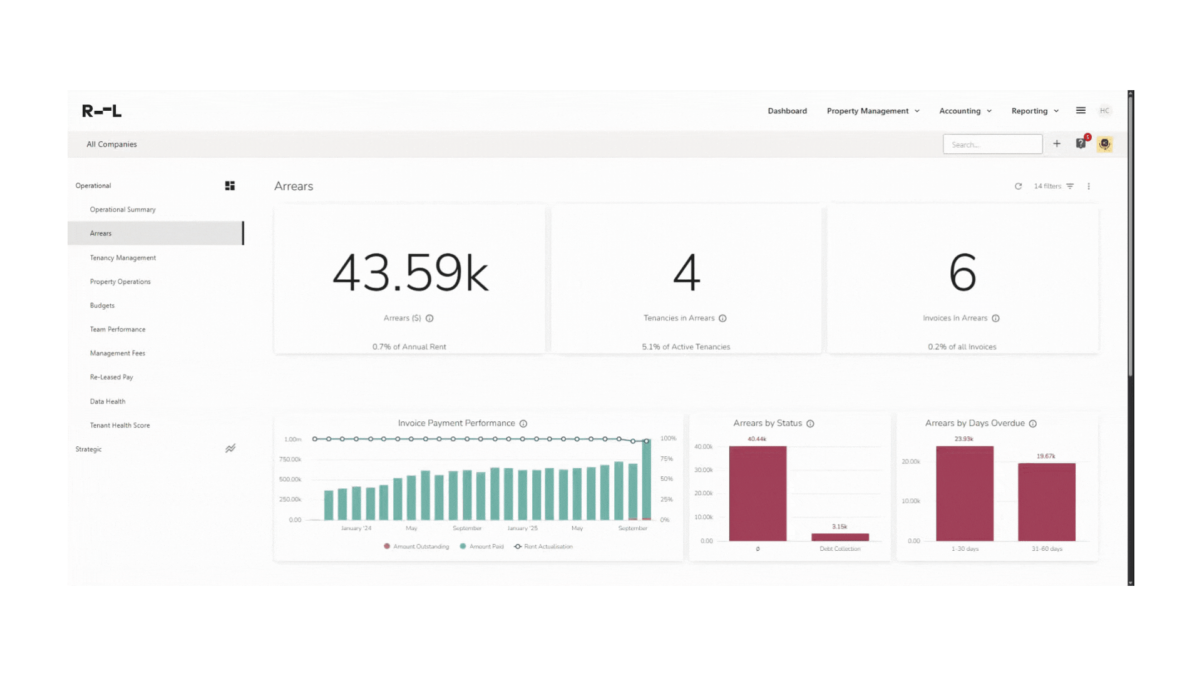The width and height of the screenshot is (1202, 676).
Task: Select Tenancy Management in the sidebar
Action: [x=123, y=257]
